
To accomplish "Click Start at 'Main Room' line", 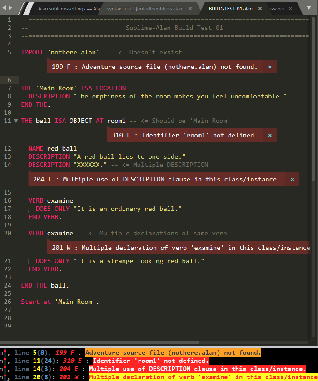I will point(60,302).
